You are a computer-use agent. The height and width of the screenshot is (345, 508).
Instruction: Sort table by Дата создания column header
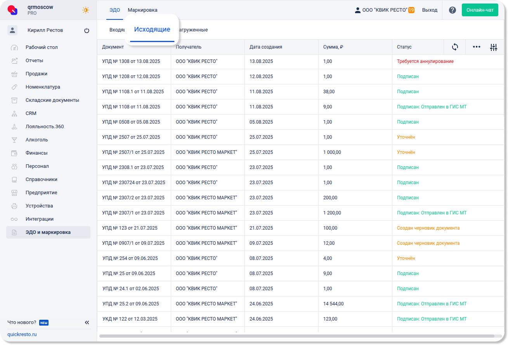click(x=266, y=47)
